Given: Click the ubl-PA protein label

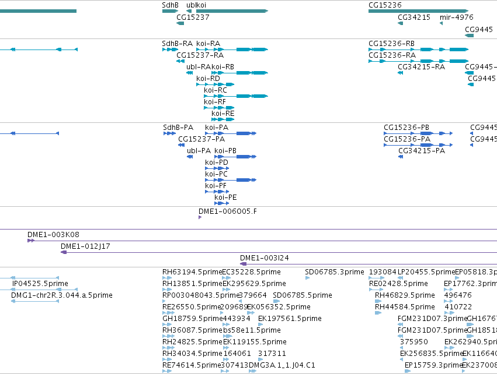Looking at the screenshot, I should (199, 151).
